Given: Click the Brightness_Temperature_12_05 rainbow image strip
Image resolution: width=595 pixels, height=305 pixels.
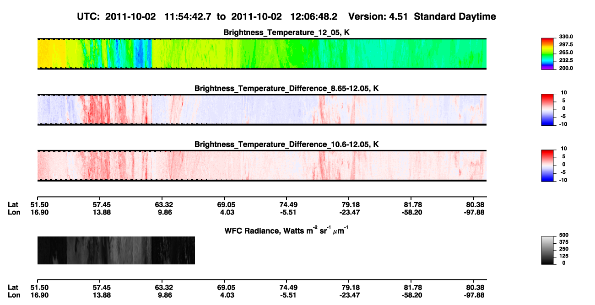Looking at the screenshot, I should [262, 54].
